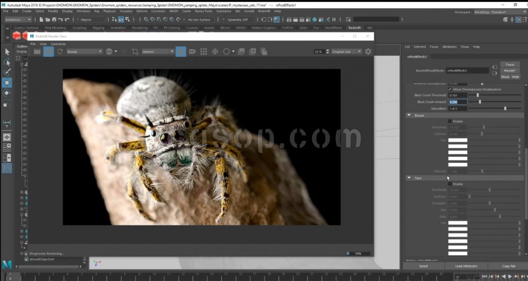Uncheck Allow Overexposure Desaturation

450,89
